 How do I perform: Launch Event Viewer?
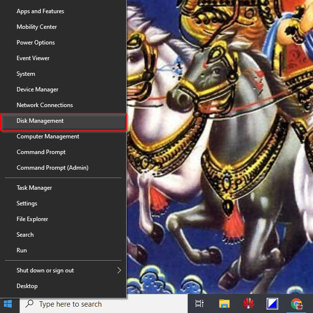(x=63, y=58)
